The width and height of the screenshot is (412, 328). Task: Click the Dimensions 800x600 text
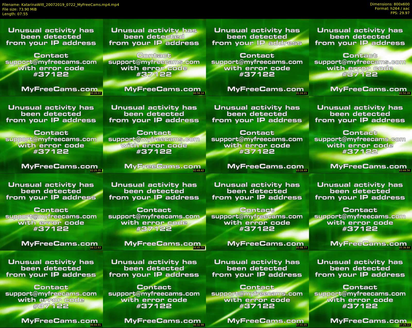pyautogui.click(x=390, y=4)
